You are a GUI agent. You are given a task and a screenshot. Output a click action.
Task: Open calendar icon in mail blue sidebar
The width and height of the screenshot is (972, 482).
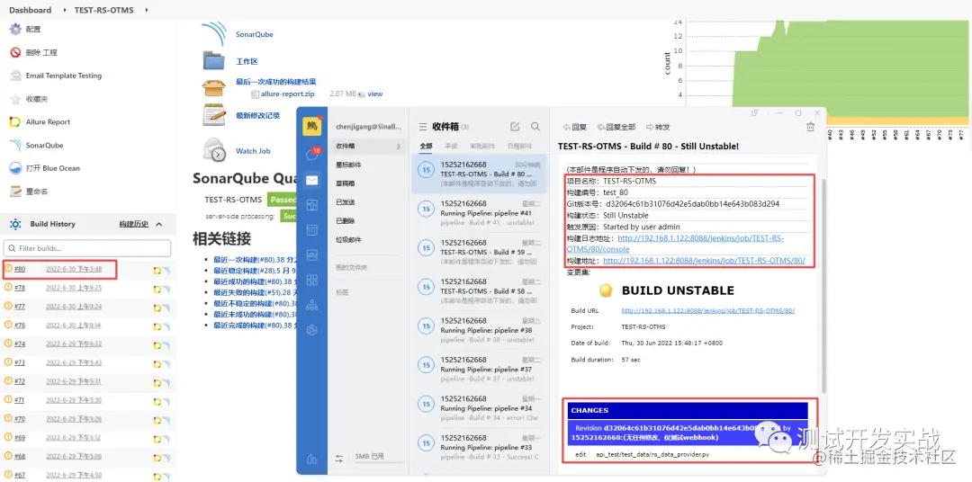[x=311, y=230]
